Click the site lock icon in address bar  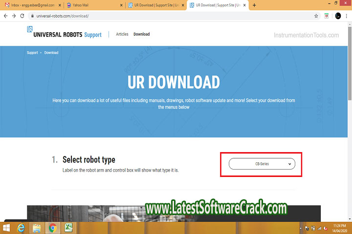pyautogui.click(x=32, y=16)
